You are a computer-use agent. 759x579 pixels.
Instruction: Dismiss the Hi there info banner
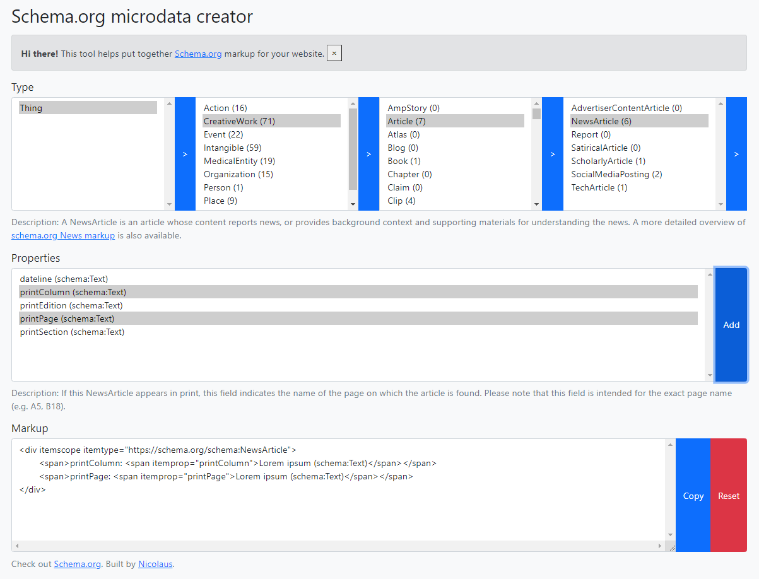point(334,54)
